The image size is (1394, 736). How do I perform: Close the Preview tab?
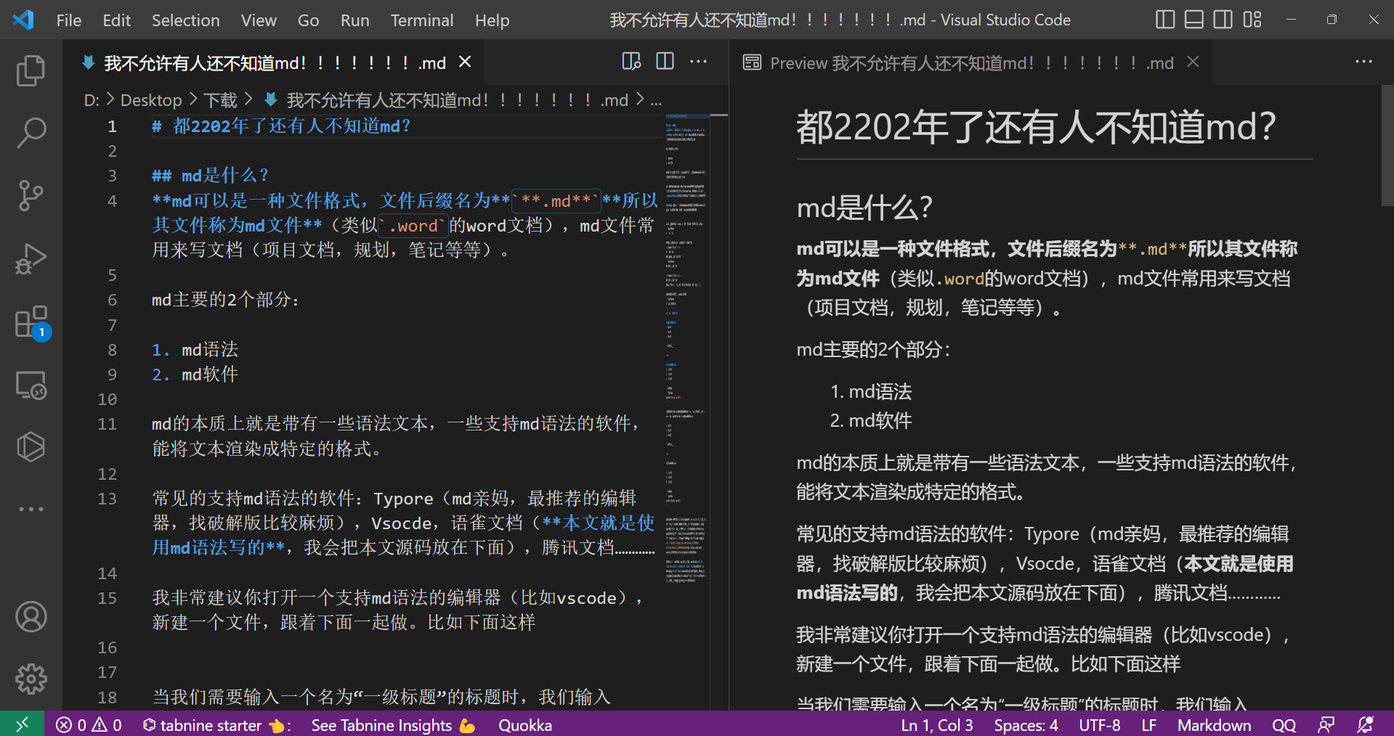point(1193,62)
